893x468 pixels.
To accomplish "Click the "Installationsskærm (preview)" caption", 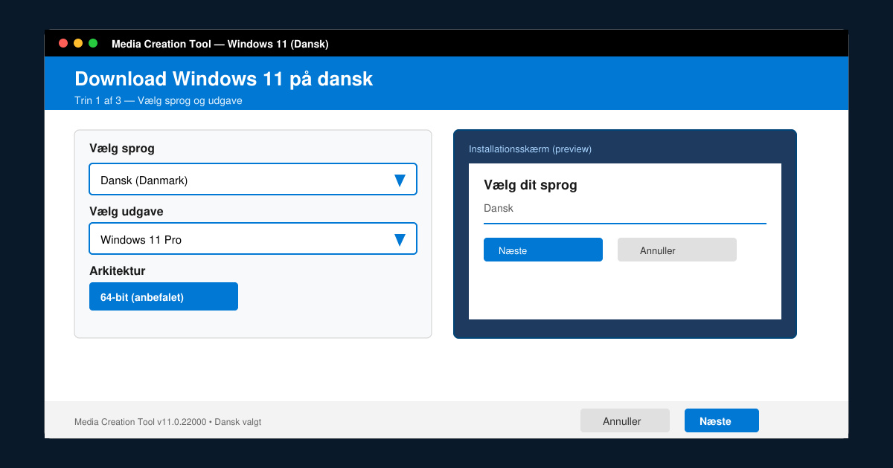I will pos(530,149).
